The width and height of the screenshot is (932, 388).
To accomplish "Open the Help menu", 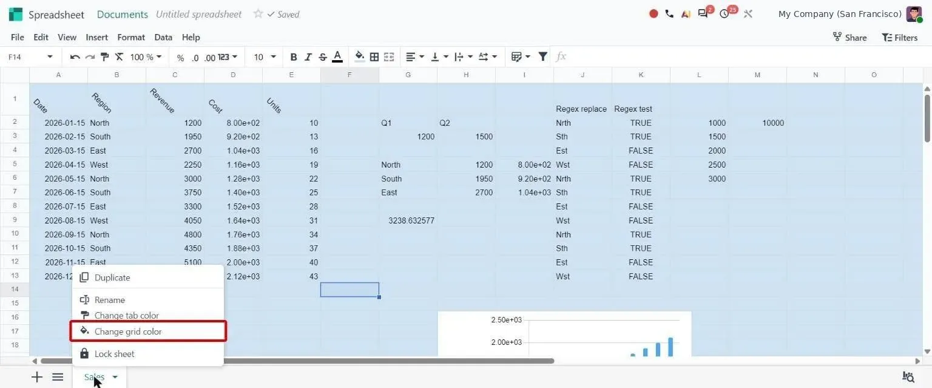I will point(191,37).
